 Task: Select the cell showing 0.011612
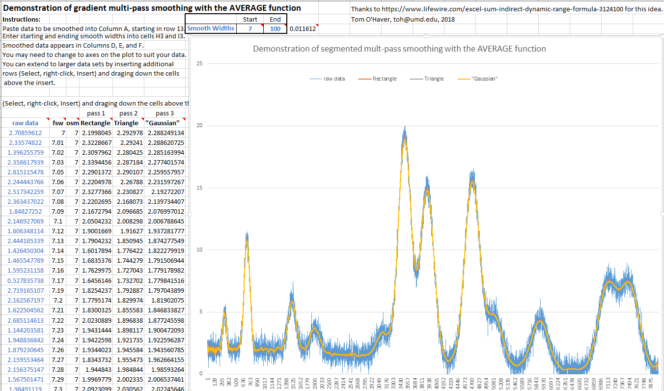tap(303, 29)
